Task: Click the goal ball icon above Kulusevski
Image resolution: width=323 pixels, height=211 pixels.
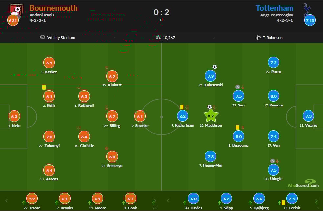Action: coord(215,67)
